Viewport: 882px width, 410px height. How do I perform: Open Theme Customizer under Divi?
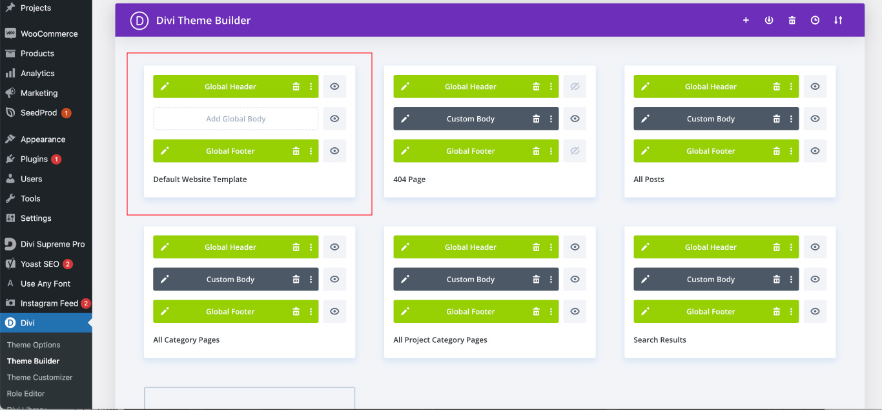(x=39, y=377)
